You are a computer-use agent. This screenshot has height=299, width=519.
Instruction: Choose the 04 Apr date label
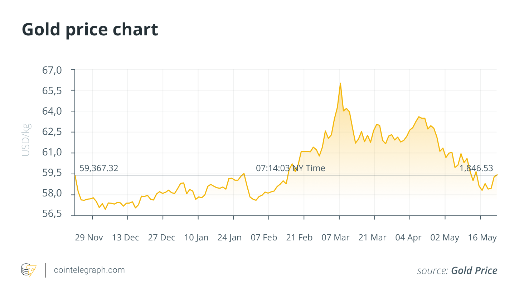click(408, 238)
